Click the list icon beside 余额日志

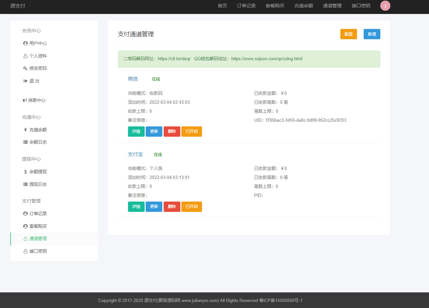[x=25, y=142]
